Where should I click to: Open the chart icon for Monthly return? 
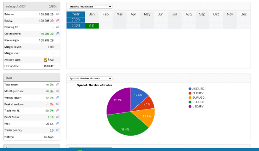coord(57,91)
